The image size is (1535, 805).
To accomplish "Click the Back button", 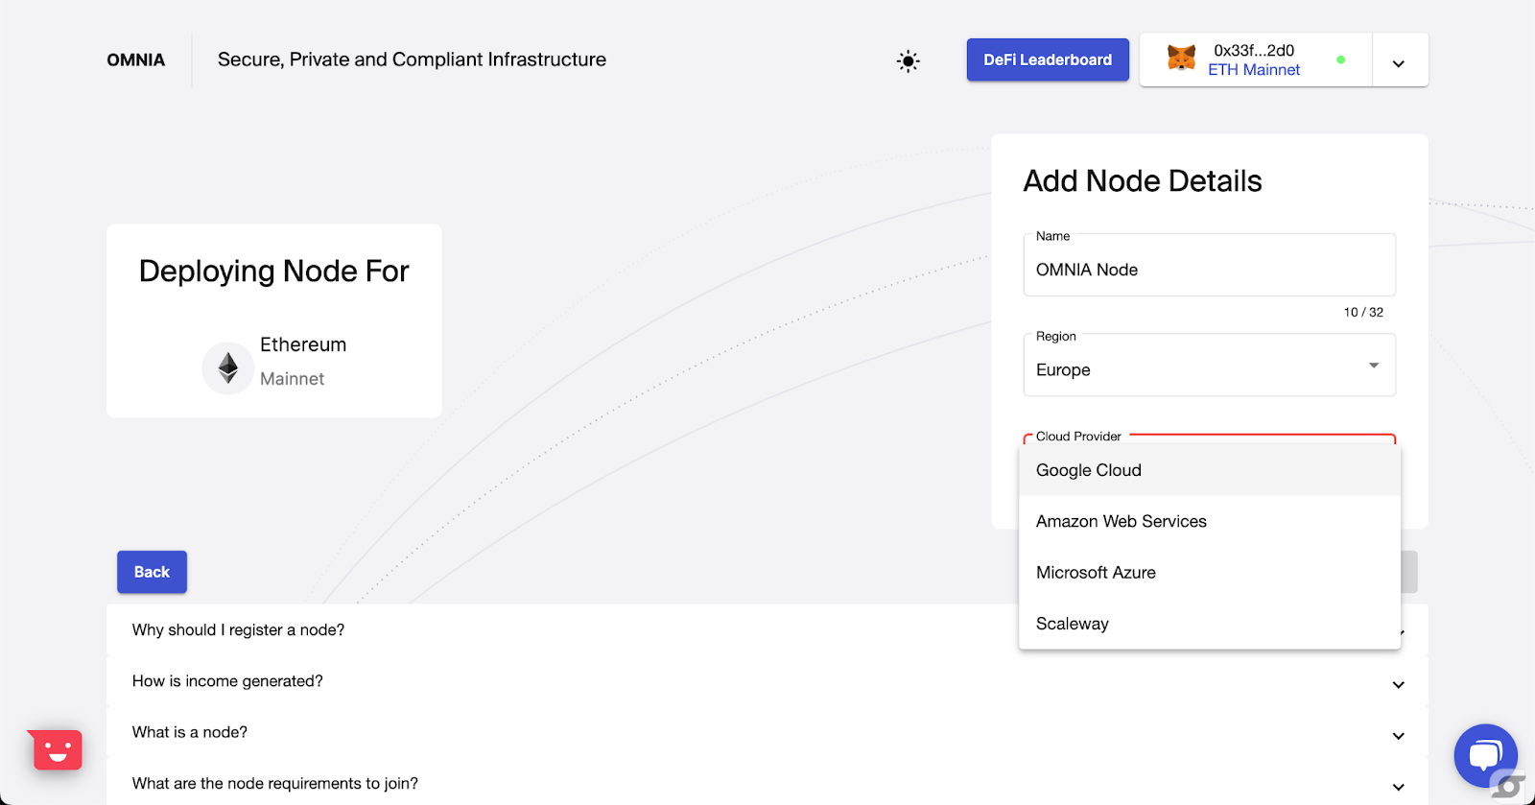I will click(x=152, y=572).
